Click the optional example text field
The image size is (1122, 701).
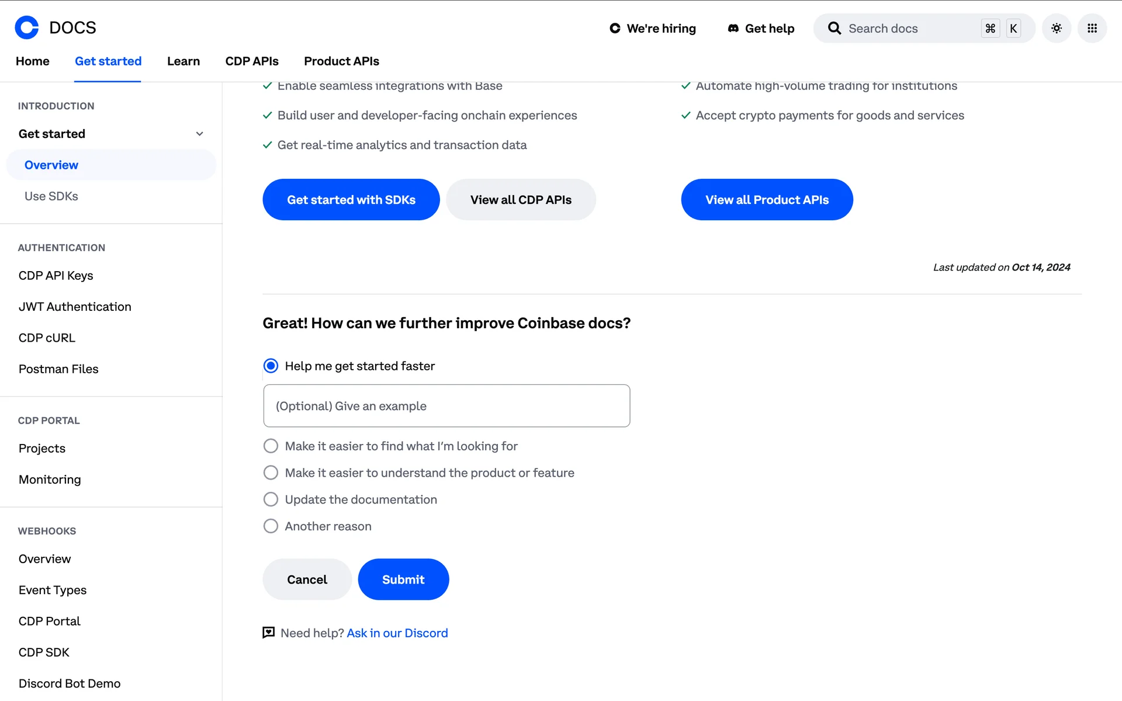point(446,406)
